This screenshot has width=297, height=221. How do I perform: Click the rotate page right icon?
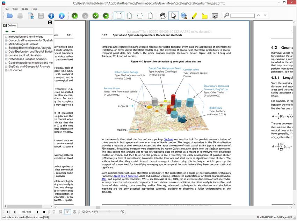click(150, 16)
